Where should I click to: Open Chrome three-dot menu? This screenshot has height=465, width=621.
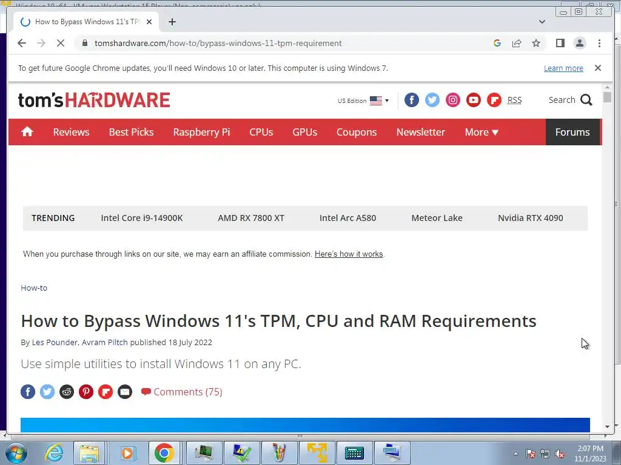599,43
